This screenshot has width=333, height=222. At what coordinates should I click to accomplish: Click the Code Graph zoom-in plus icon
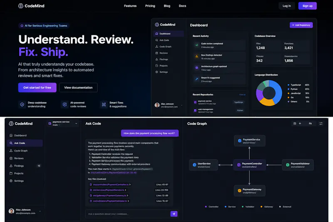pos(300,123)
